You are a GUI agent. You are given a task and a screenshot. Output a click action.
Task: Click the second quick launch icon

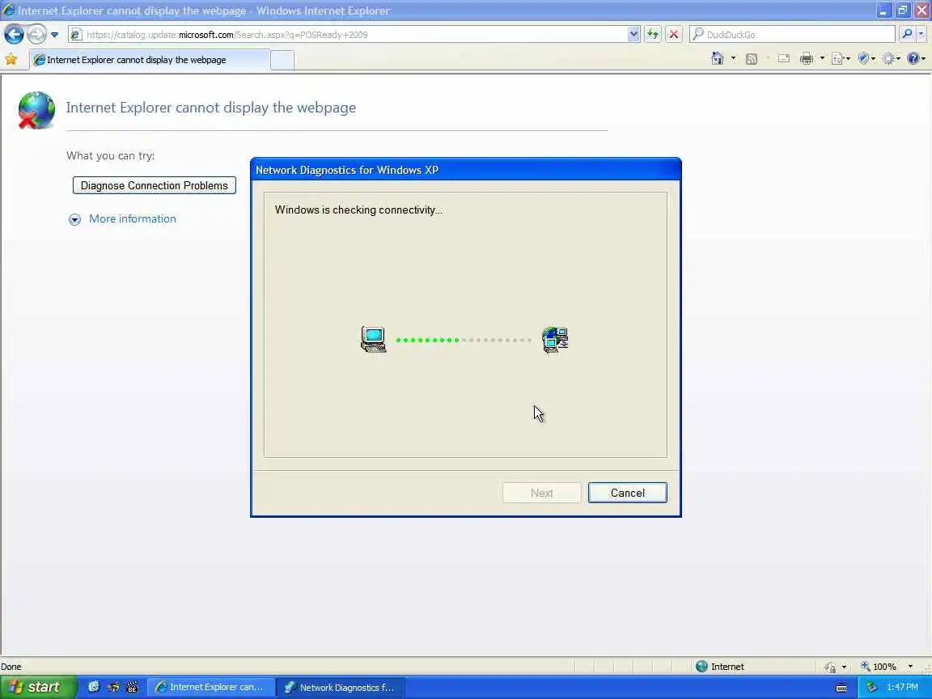[x=113, y=687]
